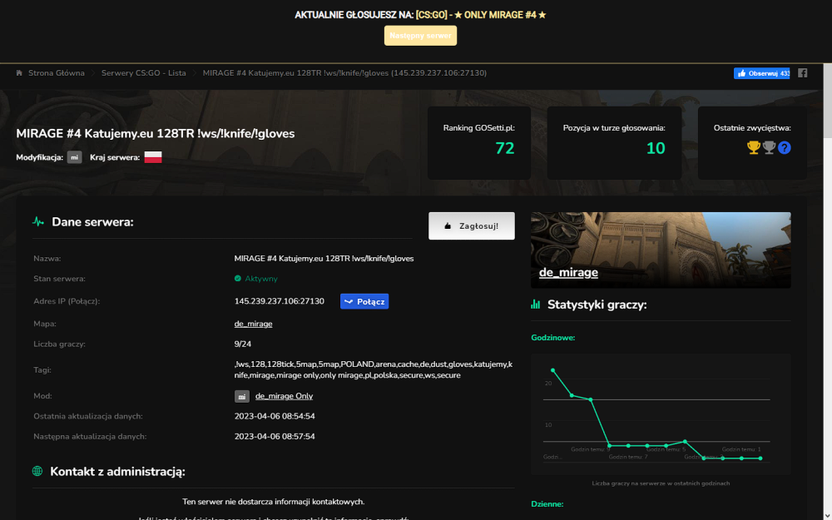The image size is (832, 520).
Task: Click the first data point on hourly chart
Action: pyautogui.click(x=553, y=370)
